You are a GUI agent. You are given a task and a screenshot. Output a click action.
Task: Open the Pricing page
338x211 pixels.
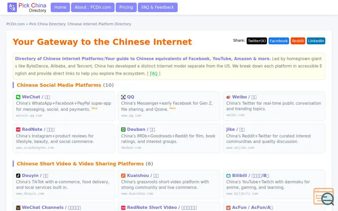(x=126, y=7)
